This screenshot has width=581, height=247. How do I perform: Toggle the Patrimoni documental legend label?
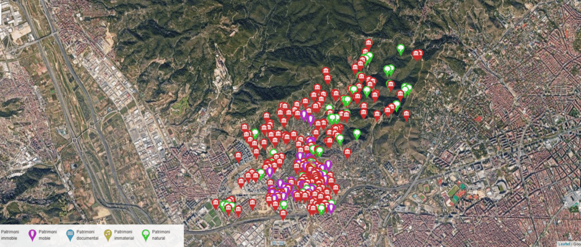[x=87, y=235]
